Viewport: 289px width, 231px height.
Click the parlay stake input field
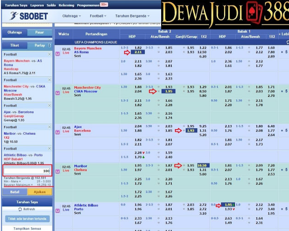point(27,171)
